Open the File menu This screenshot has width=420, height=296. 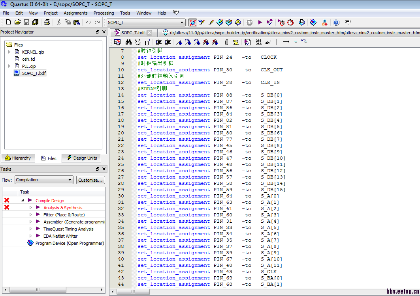click(6, 13)
